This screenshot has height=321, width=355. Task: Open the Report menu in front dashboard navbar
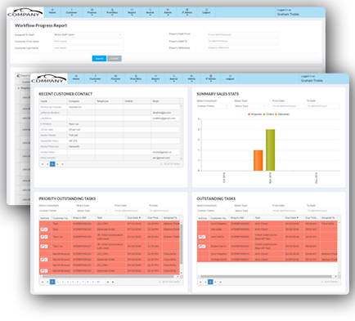coord(155,78)
